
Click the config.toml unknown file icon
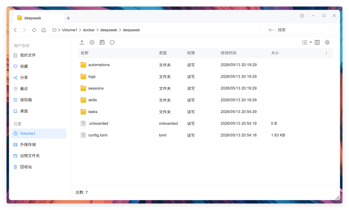click(83, 135)
